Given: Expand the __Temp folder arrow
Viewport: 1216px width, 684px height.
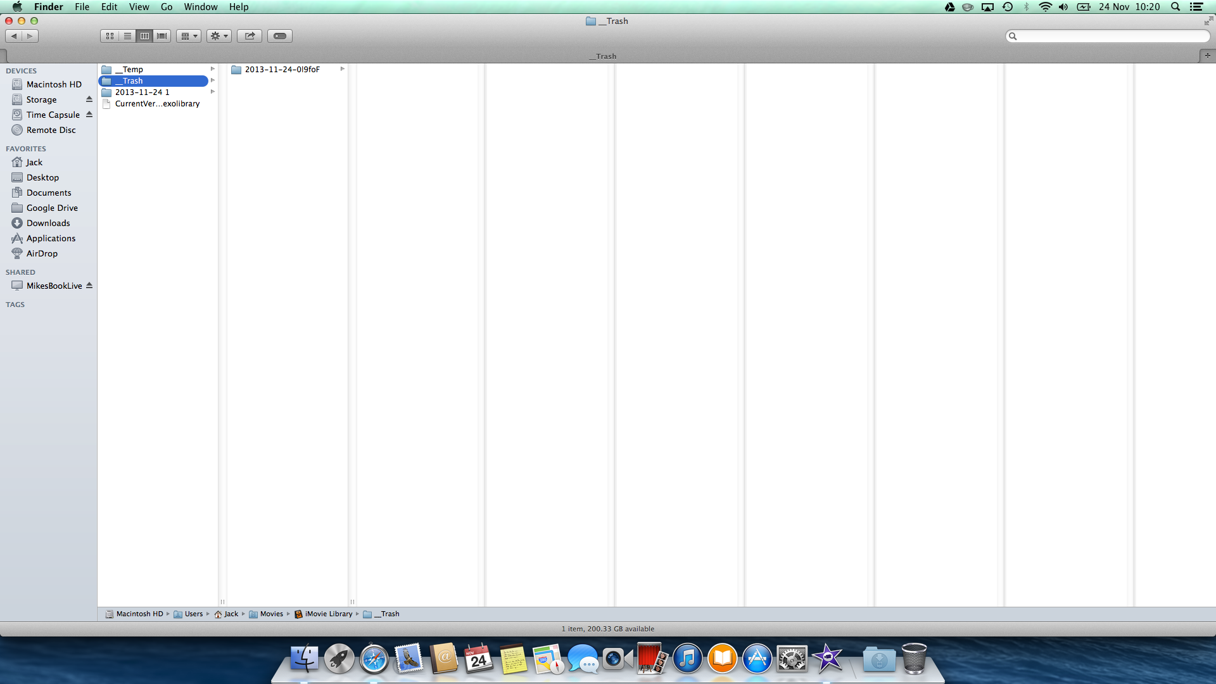Looking at the screenshot, I should coord(213,69).
